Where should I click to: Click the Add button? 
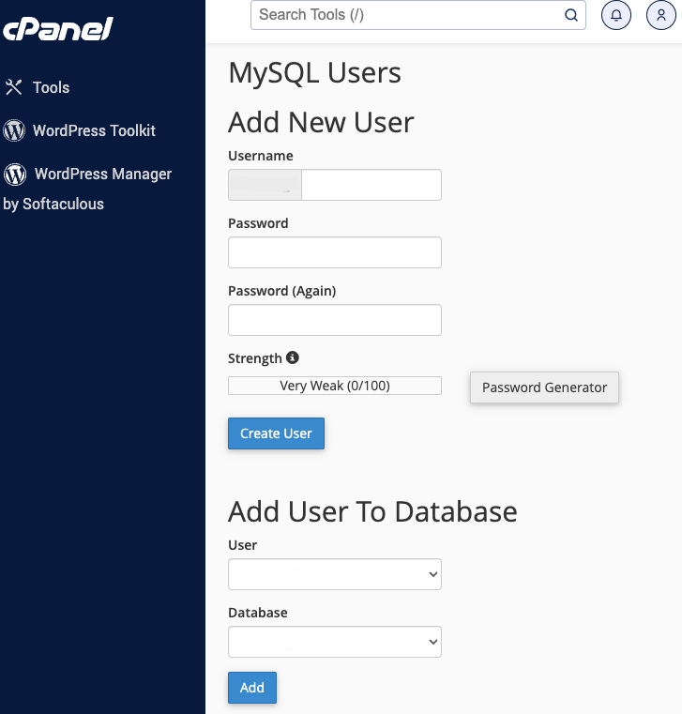(x=252, y=688)
